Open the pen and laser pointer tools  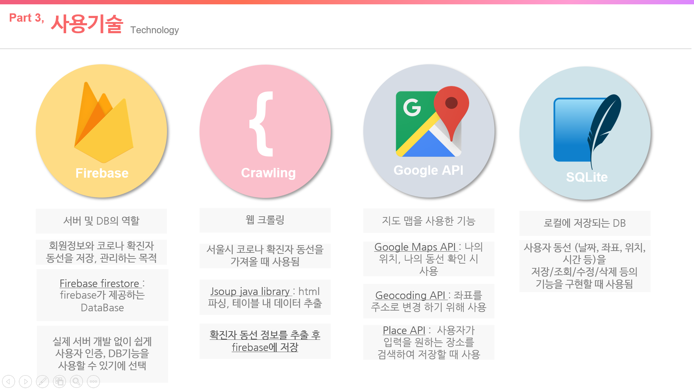43,381
